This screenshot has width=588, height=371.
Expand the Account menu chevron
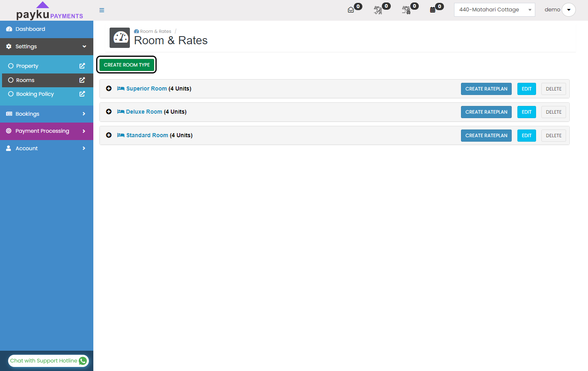[84, 149]
